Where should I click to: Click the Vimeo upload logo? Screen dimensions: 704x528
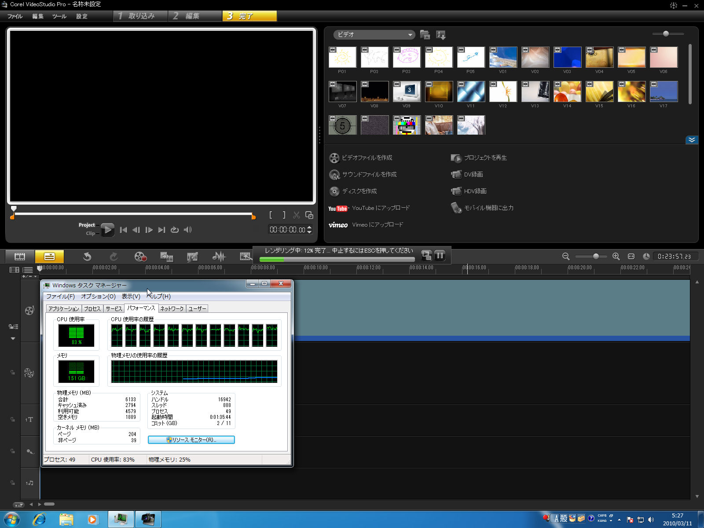pos(338,225)
